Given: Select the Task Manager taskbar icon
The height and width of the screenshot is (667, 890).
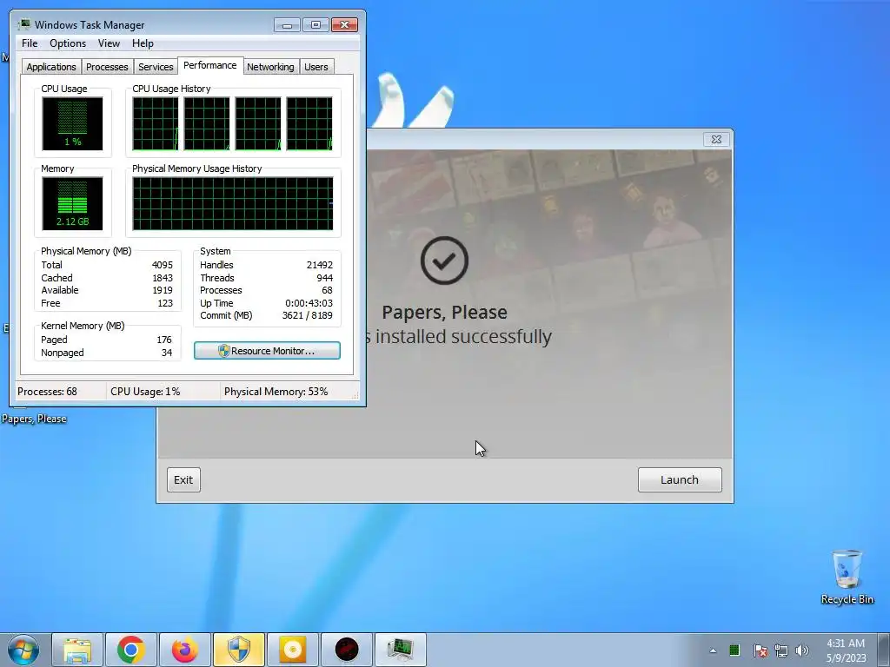Looking at the screenshot, I should coord(401,650).
